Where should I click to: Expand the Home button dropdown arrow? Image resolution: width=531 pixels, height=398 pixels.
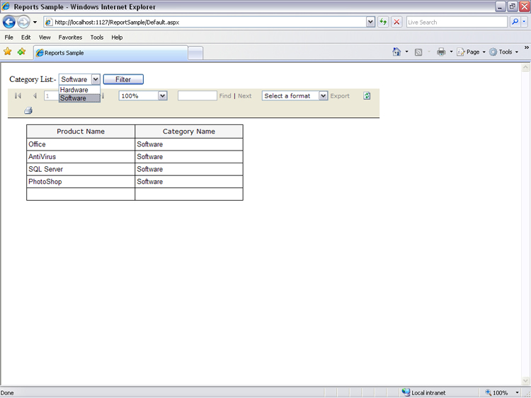tap(406, 52)
